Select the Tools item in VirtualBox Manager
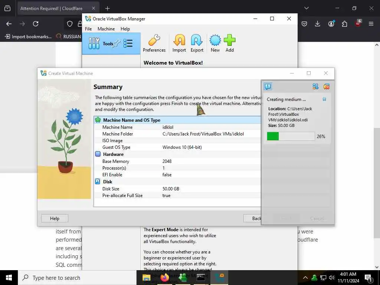Viewport: 380px width, 285px height. tap(111, 44)
